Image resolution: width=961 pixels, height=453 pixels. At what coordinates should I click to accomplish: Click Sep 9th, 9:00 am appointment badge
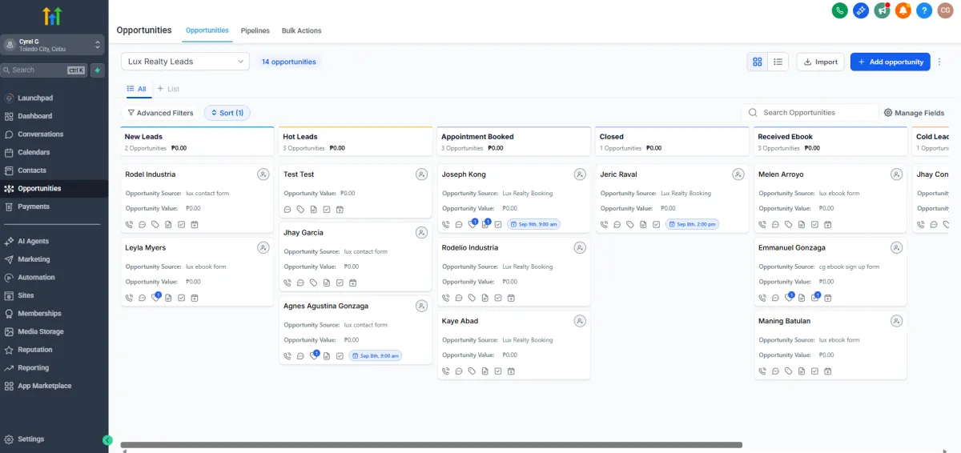click(533, 224)
